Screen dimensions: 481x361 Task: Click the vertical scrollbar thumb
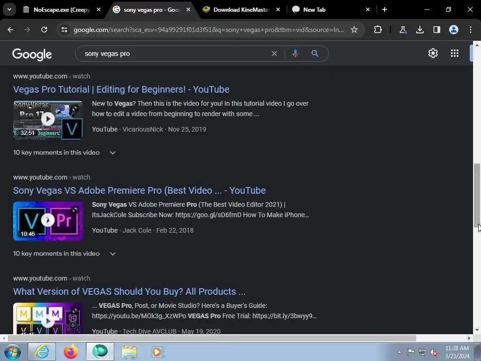(x=477, y=195)
